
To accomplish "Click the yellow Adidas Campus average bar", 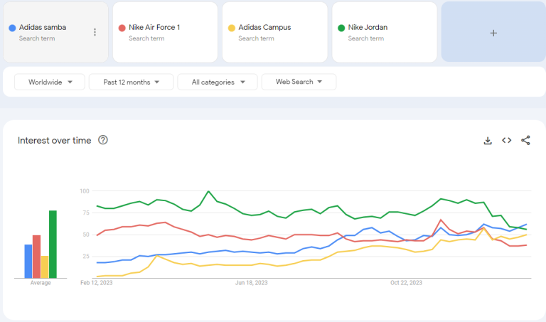I will coord(45,267).
